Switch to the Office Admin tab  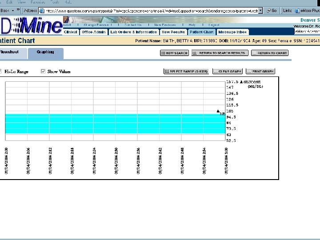click(x=94, y=32)
